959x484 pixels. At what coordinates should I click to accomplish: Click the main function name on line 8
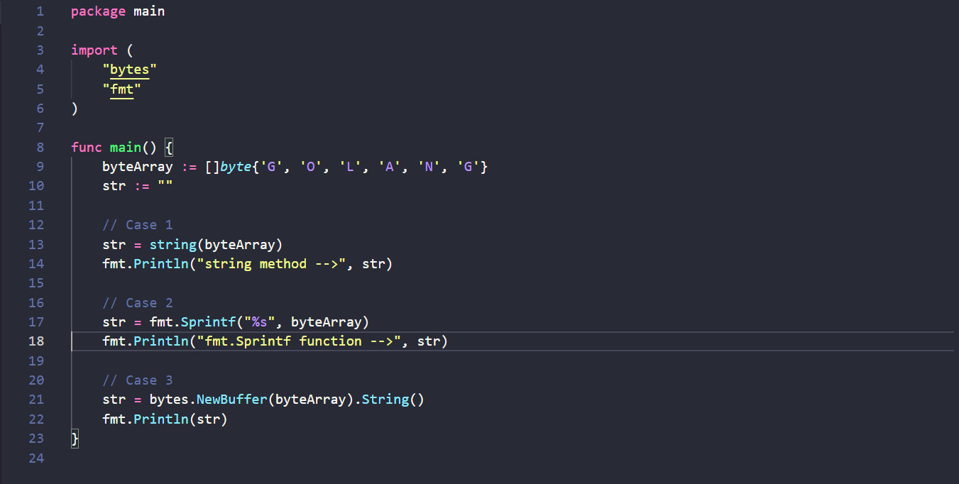[x=125, y=147]
